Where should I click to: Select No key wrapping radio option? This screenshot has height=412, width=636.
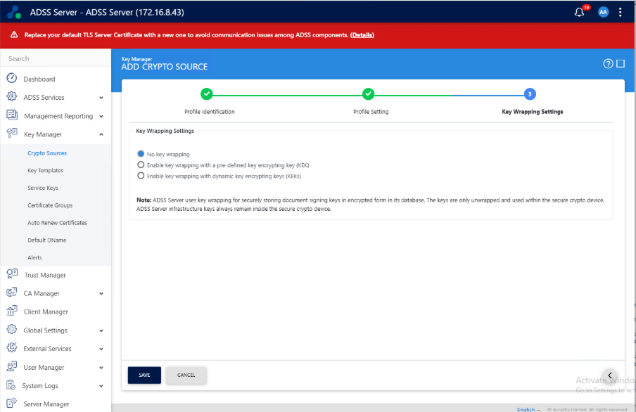tap(141, 154)
